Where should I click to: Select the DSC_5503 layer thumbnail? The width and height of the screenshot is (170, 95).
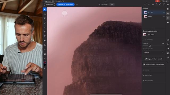(x=145, y=12)
